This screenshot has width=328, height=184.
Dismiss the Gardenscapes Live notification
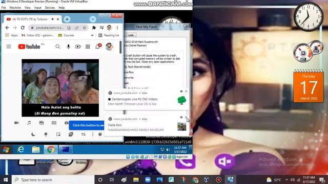pyautogui.click(x=186, y=91)
